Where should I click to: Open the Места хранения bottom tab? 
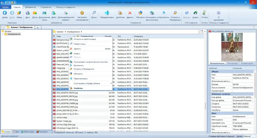pyautogui.click(x=28, y=132)
